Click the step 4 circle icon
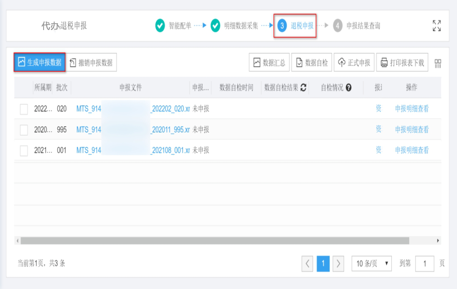This screenshot has width=457, height=289. pos(338,26)
